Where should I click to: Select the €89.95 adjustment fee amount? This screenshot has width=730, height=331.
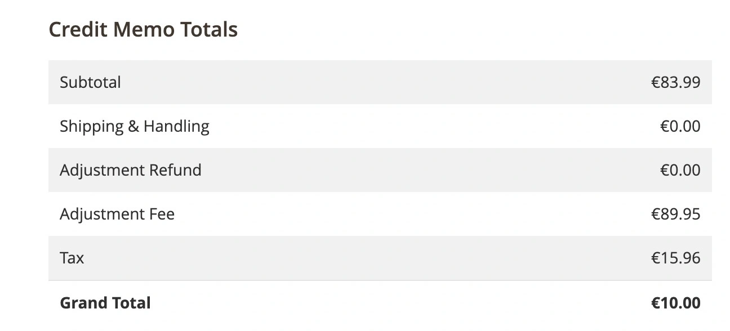pos(675,214)
